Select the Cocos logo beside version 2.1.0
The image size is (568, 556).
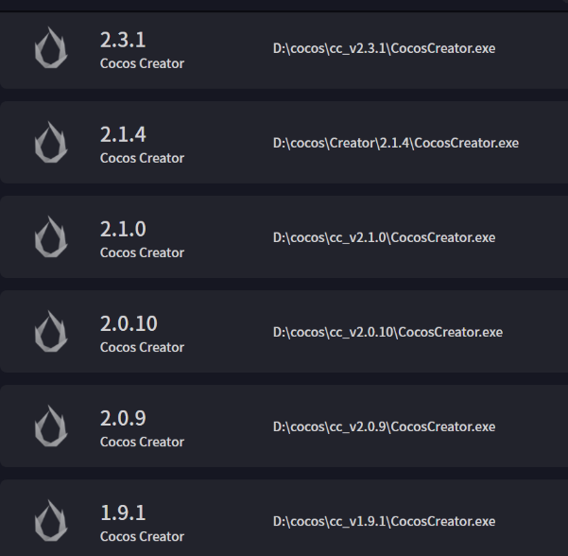click(x=50, y=237)
